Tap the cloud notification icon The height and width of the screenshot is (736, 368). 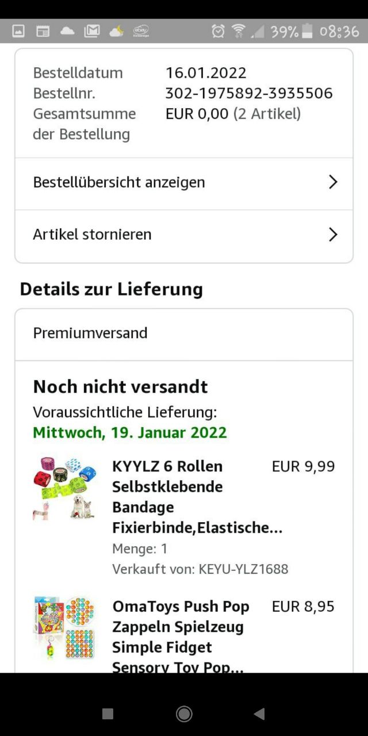point(68,31)
